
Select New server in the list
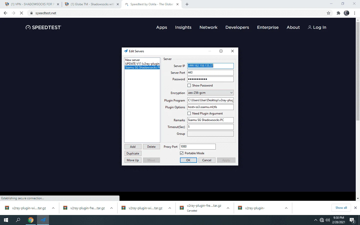click(x=142, y=60)
